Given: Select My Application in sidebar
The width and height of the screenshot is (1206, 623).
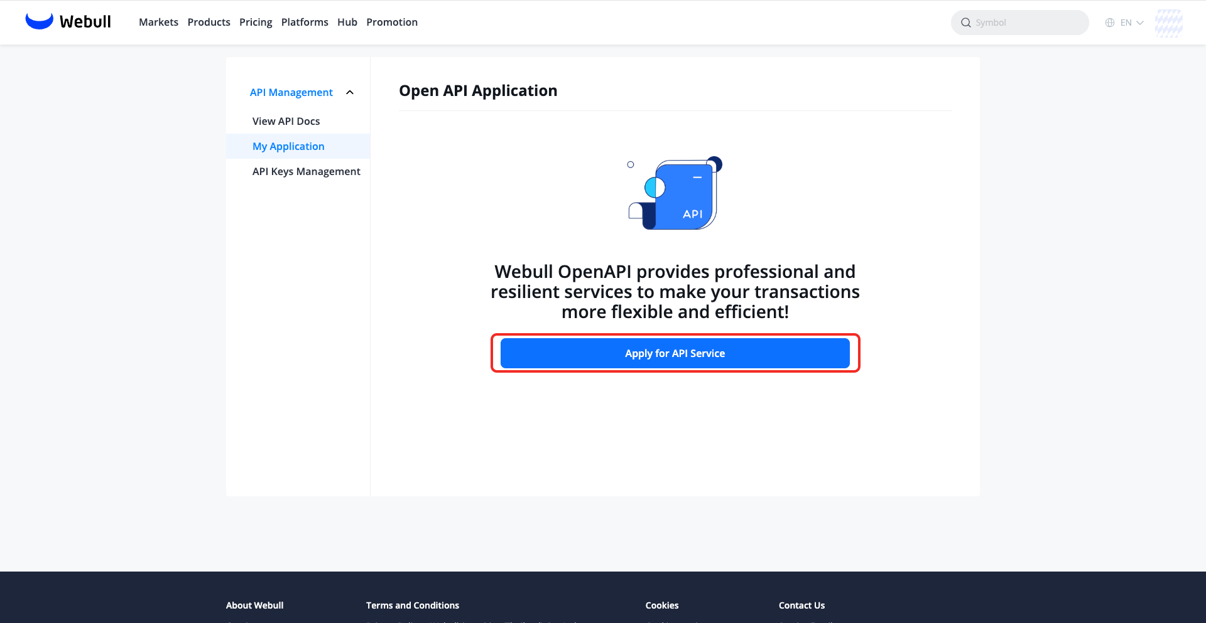Looking at the screenshot, I should [298, 146].
